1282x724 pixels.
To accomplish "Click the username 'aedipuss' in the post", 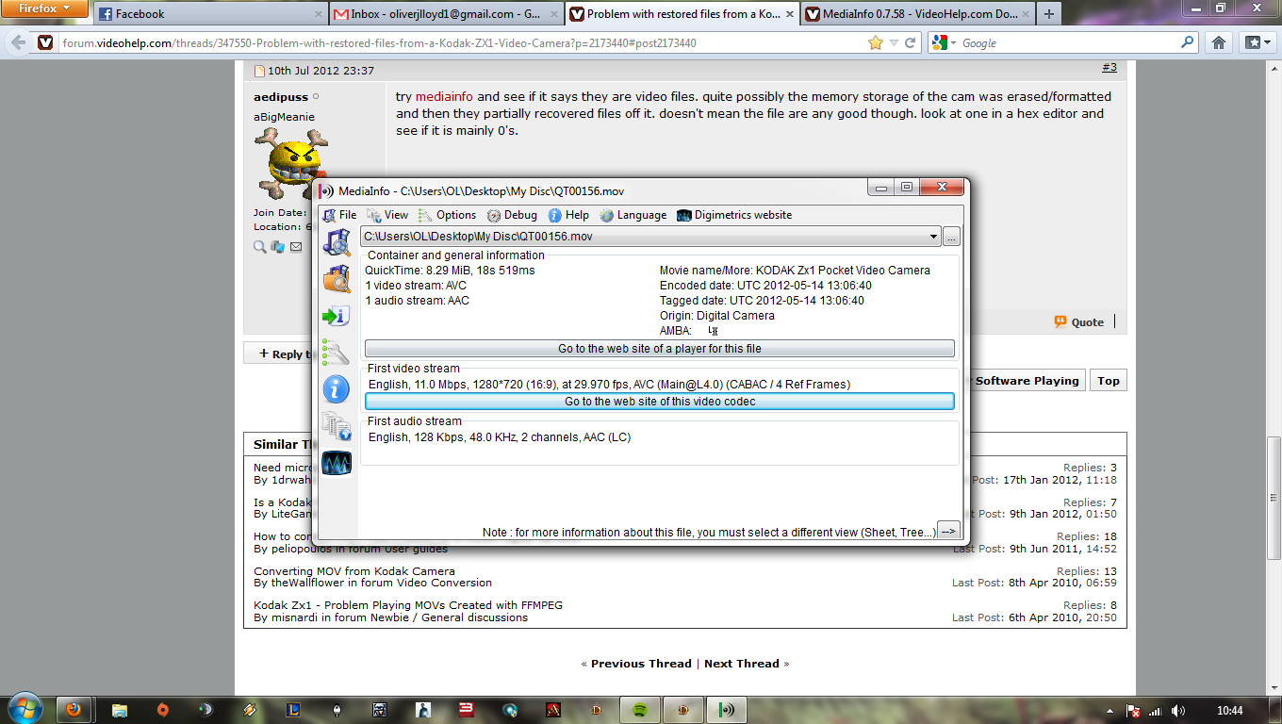I will point(281,97).
